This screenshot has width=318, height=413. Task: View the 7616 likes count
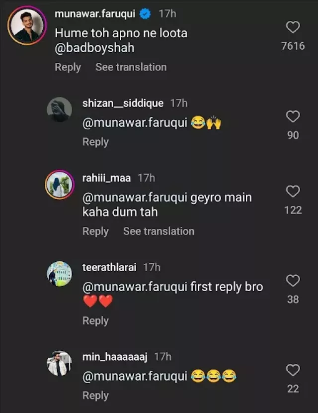coord(293,46)
